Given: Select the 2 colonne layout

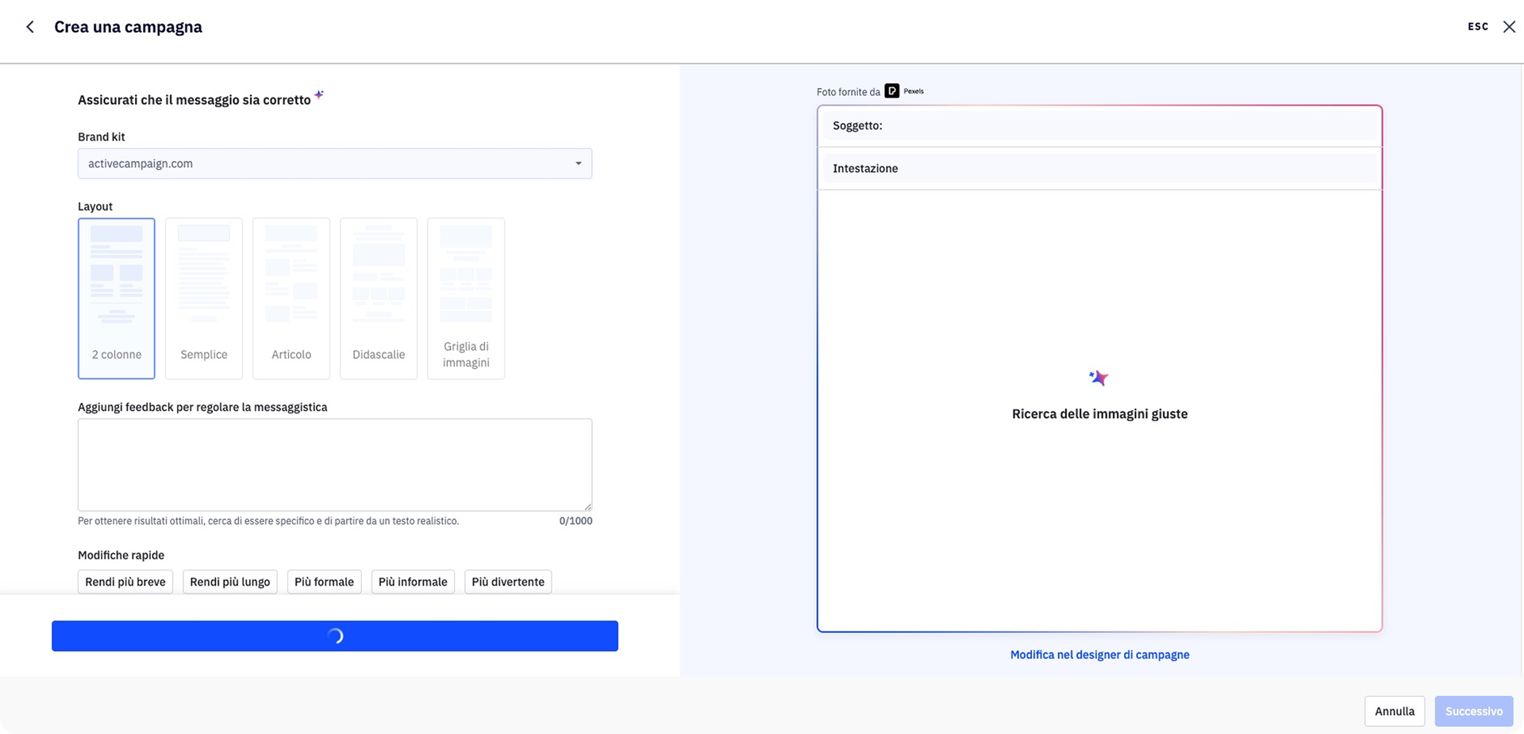Looking at the screenshot, I should pyautogui.click(x=117, y=298).
